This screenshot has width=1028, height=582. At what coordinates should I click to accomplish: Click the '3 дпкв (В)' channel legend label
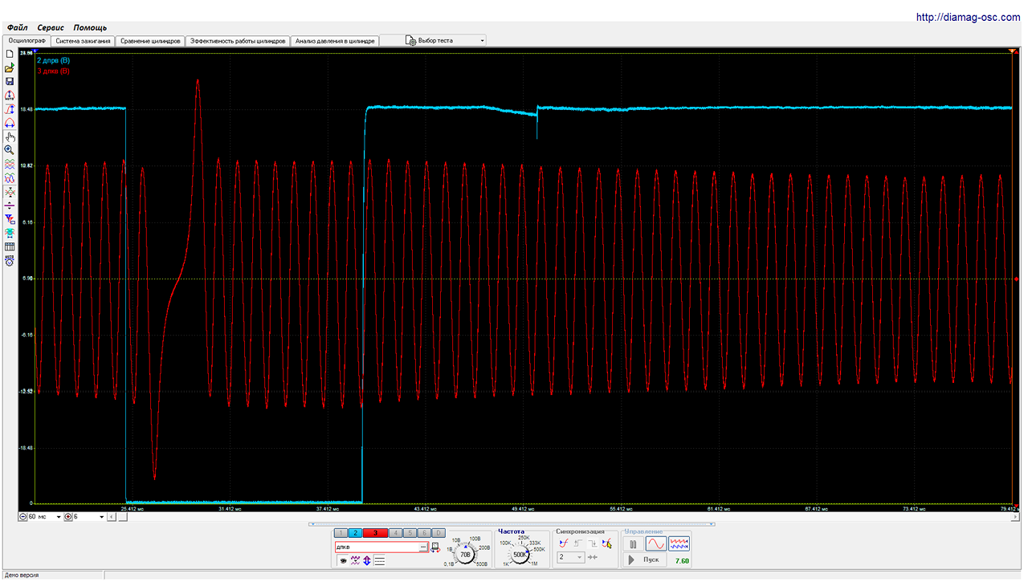(x=53, y=71)
